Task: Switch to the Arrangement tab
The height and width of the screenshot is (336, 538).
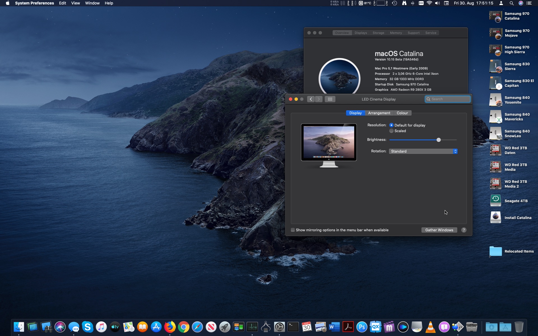Action: 379,113
